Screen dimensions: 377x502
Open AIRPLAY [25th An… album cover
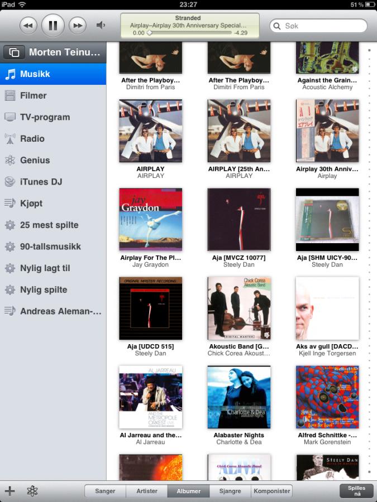(x=239, y=131)
